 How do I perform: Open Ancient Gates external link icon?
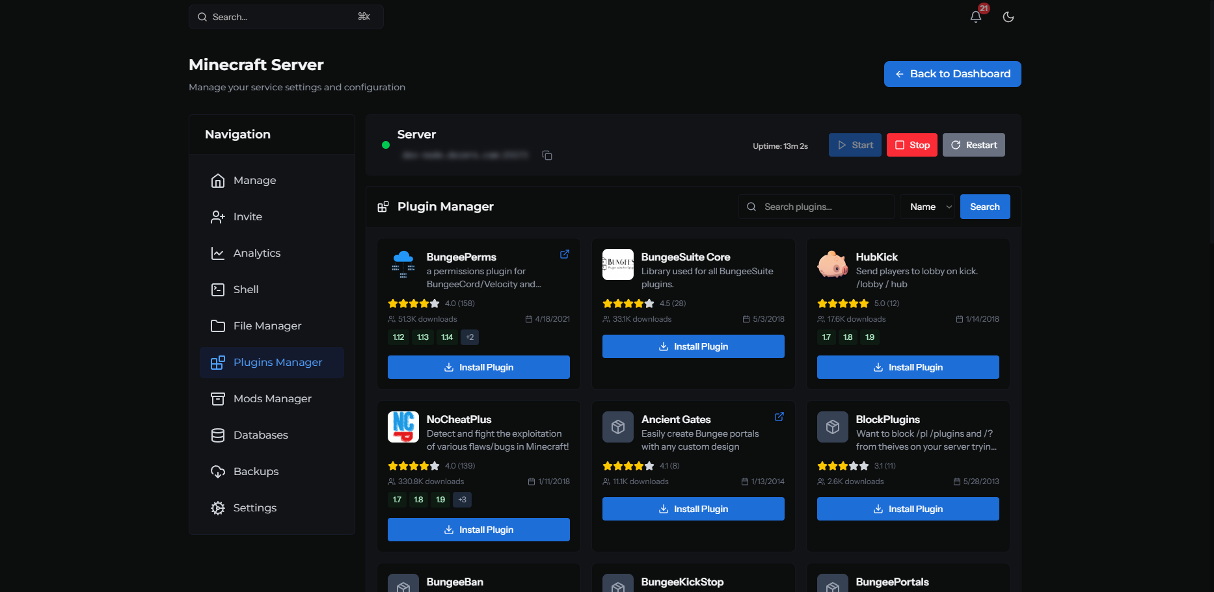779,417
